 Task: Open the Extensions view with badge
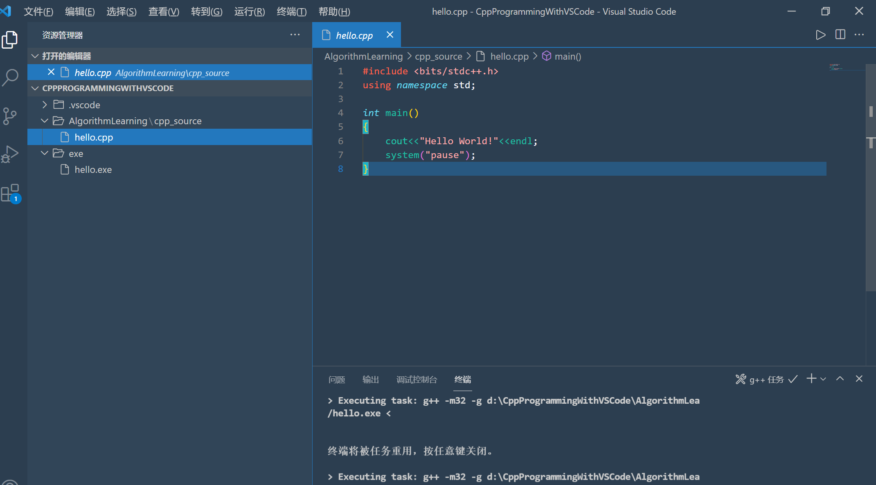coord(10,193)
